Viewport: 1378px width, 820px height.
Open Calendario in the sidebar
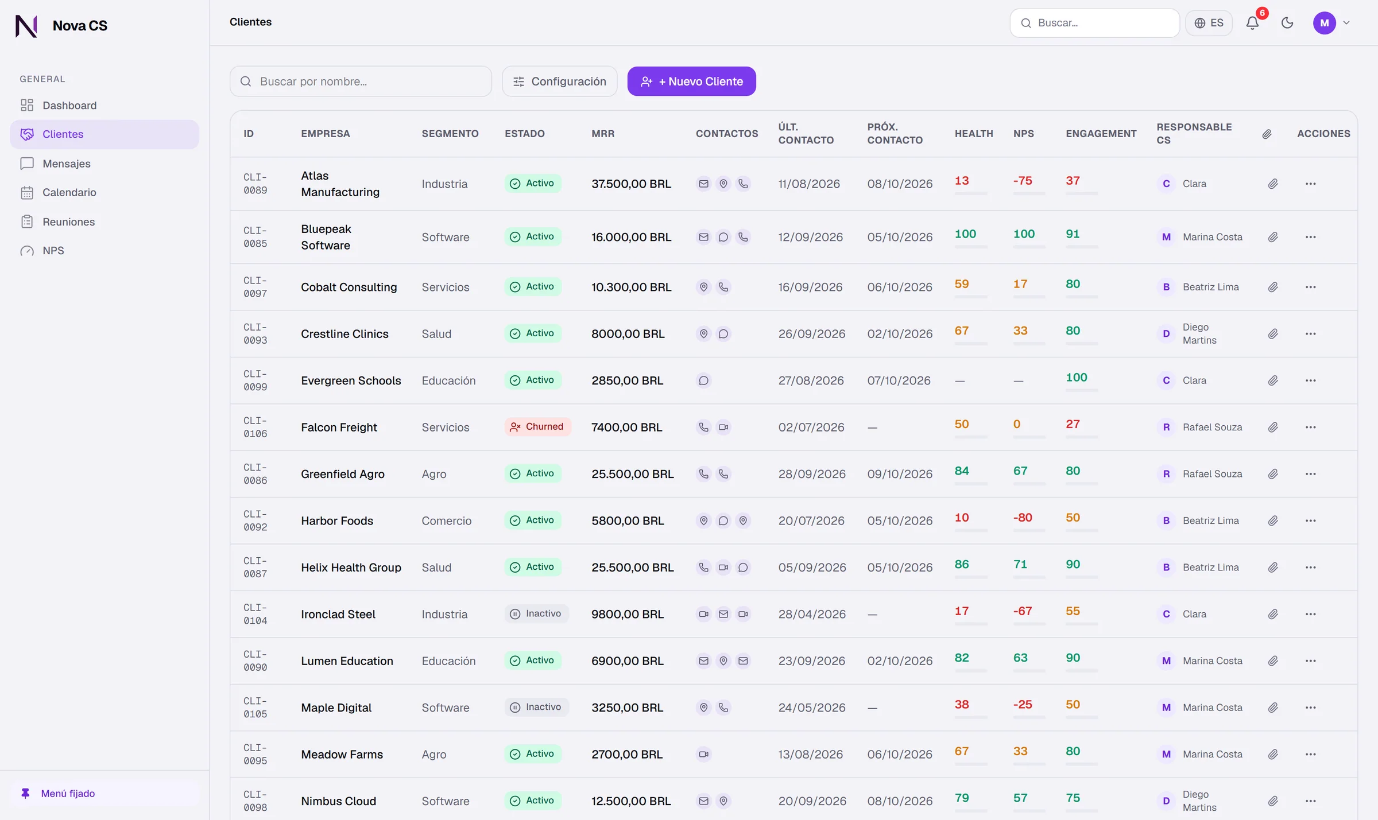[104, 192]
